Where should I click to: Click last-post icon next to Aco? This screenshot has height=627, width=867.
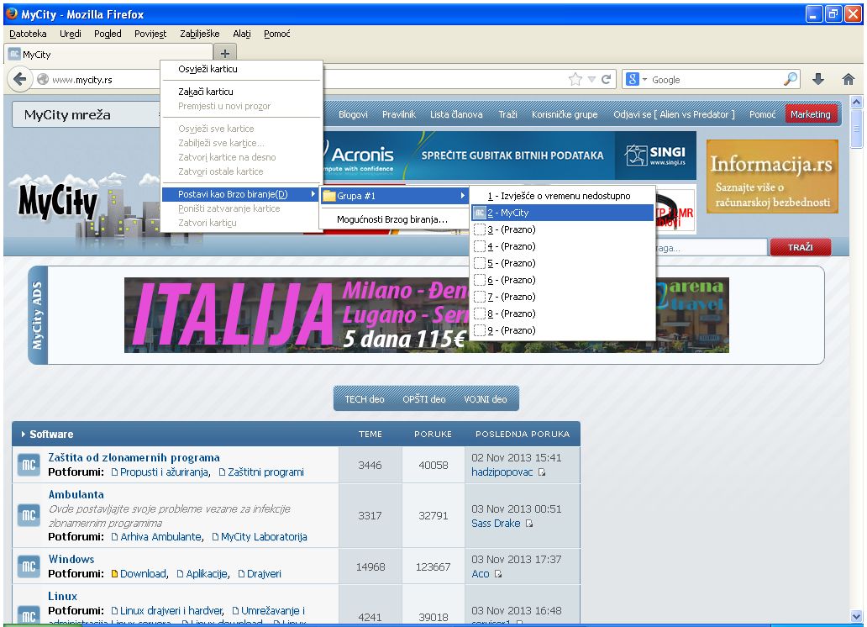498,574
